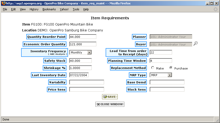The width and height of the screenshot is (220, 123).
Task: Open the Bookmarks menu
Action: tap(49, 9)
